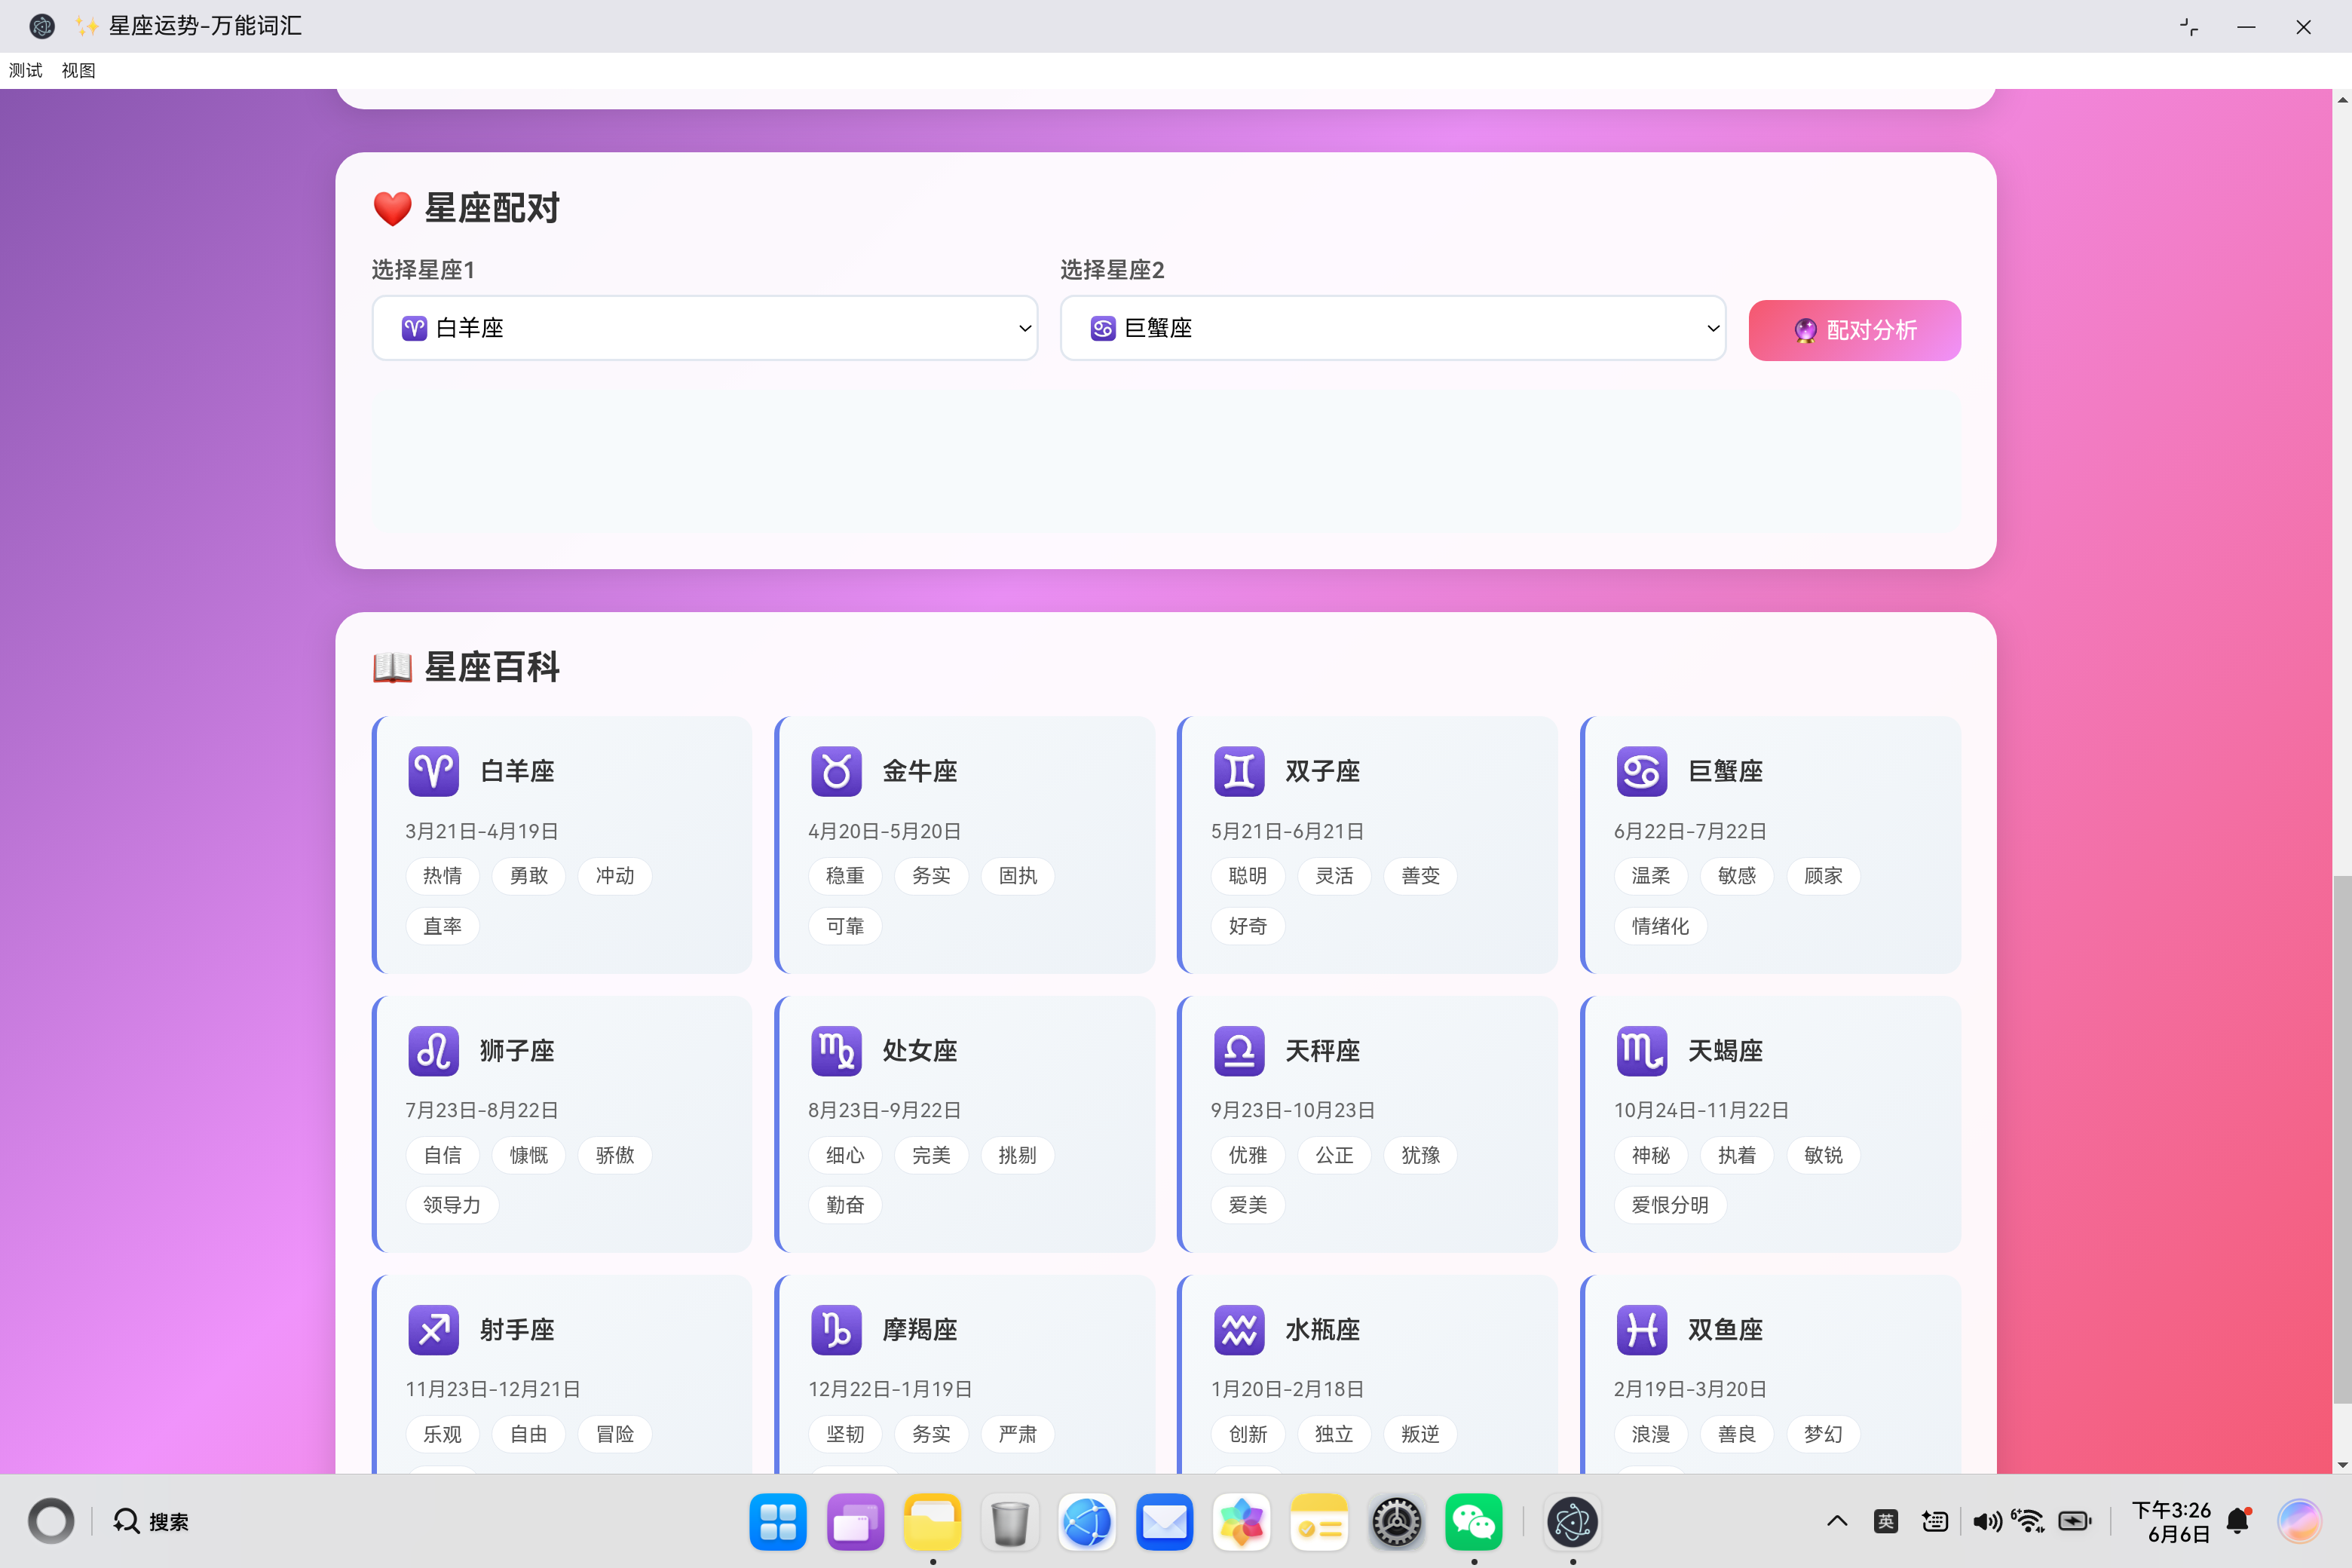Click the Sagittarius symbol icon in 射手座 card
This screenshot has height=1568, width=2352.
pos(433,1329)
